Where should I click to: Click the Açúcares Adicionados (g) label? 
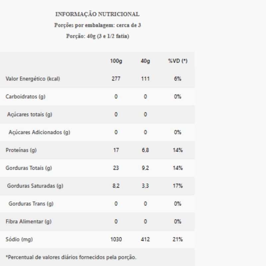click(x=39, y=132)
